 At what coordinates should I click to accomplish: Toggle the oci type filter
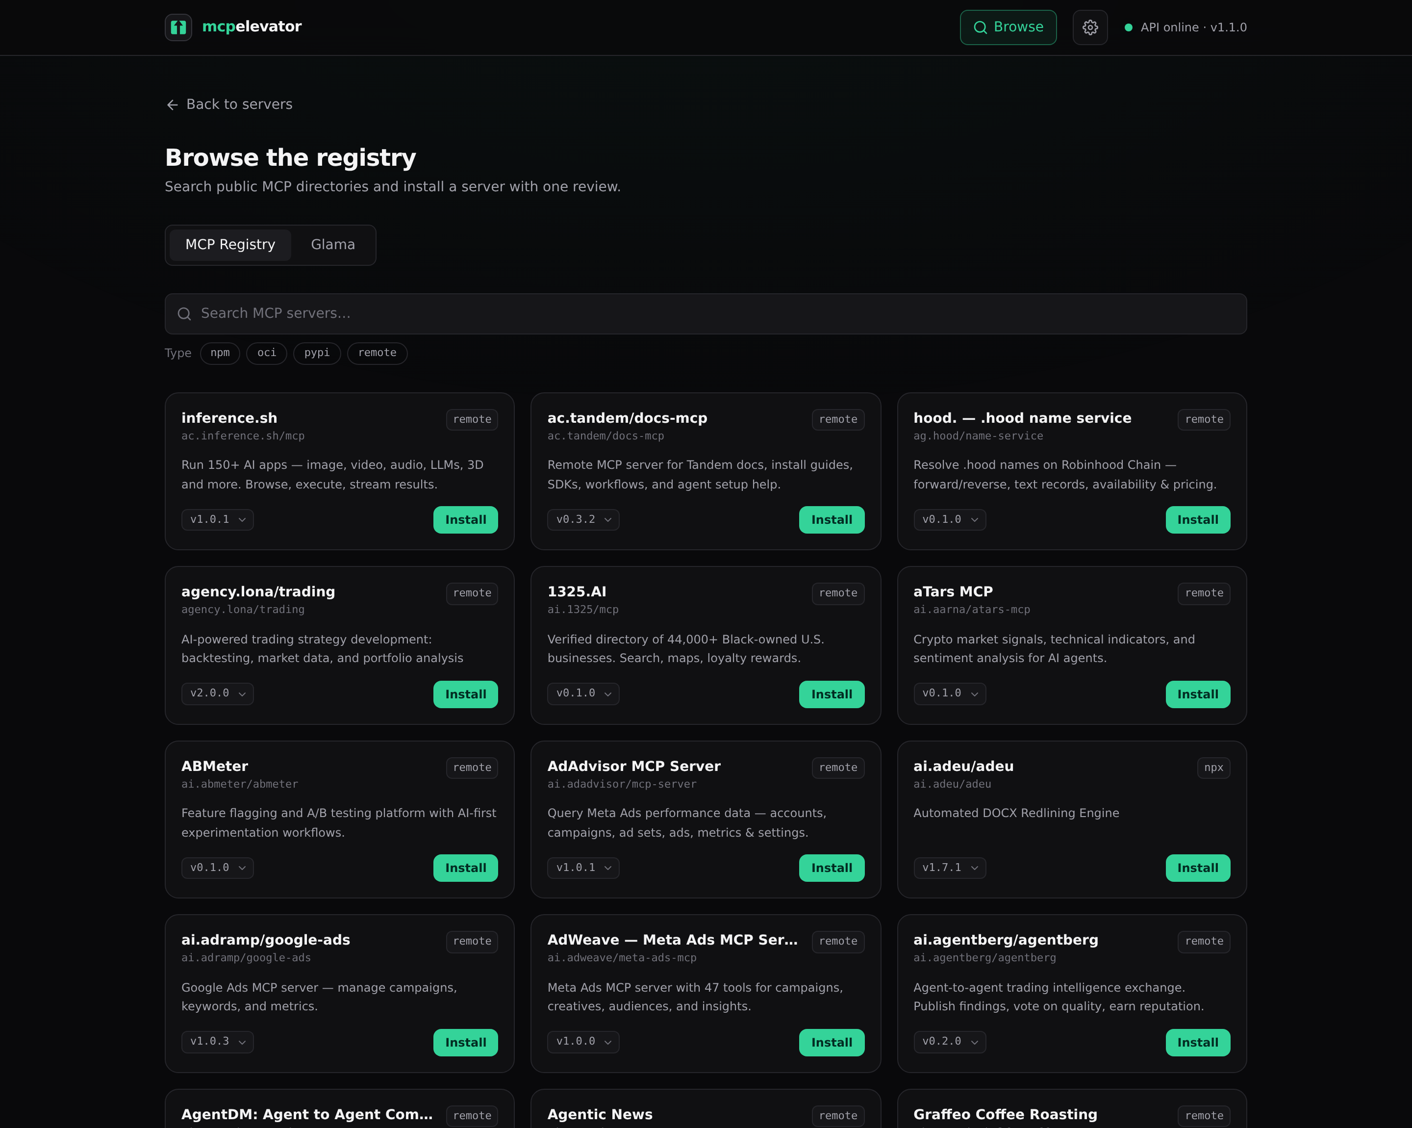coord(267,353)
